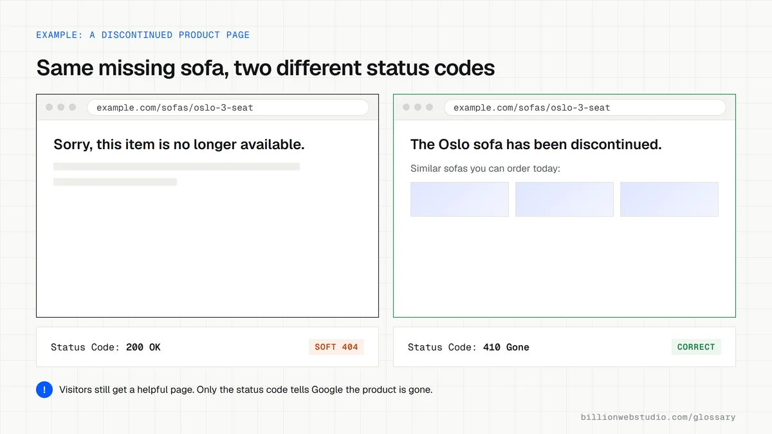Click the 'Status Code: 410 Gone' text
The height and width of the screenshot is (434, 772).
click(x=468, y=347)
